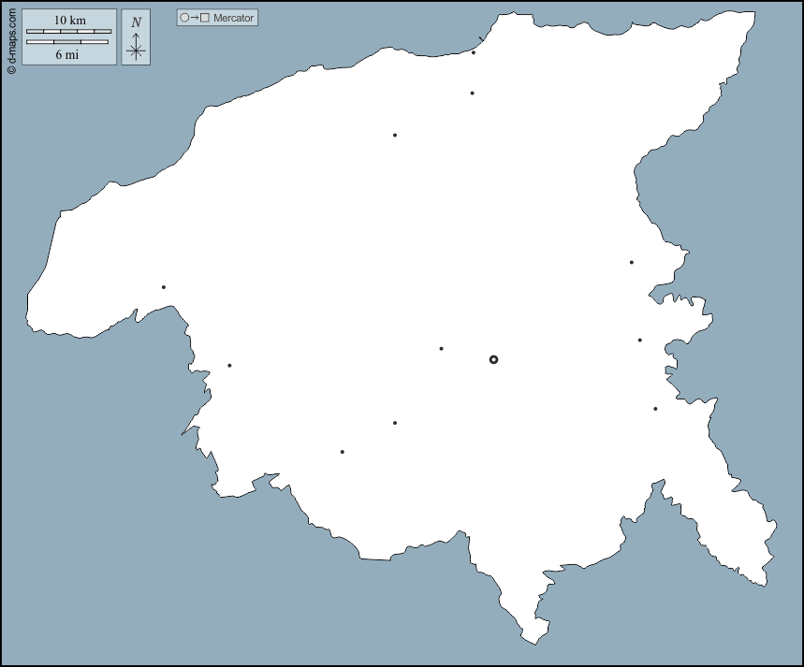Click the arrow between circle and square symbols

(195, 18)
